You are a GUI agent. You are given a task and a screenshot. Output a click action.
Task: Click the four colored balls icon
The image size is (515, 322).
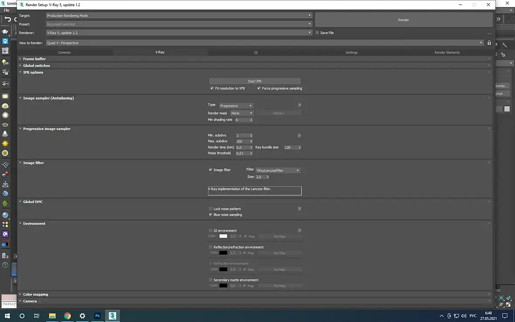pos(5,225)
